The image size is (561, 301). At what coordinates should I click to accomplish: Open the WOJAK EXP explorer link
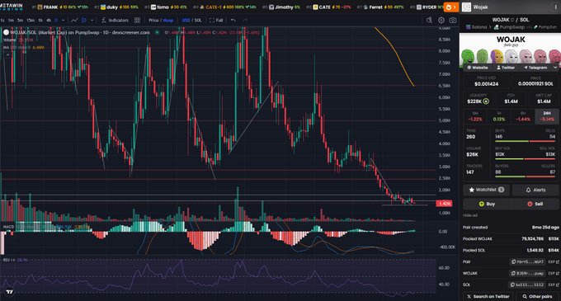(554, 274)
